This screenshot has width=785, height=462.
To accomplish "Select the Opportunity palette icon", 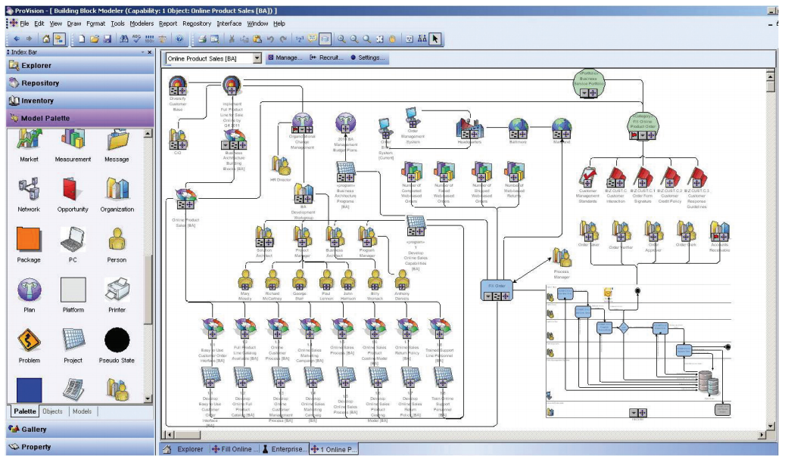I will point(73,189).
